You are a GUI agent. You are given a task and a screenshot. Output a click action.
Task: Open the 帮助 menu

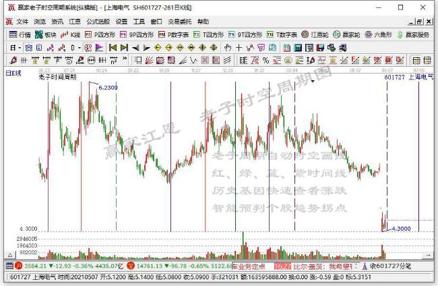pos(203,22)
